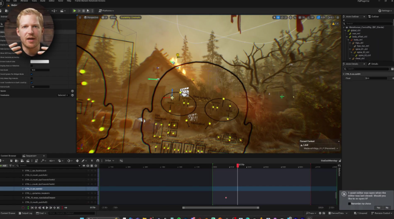Play the sequence in reverse
This screenshot has height=219, width=394.
(43, 208)
